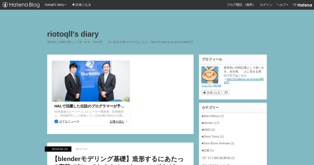Click the 記事を読む link
The width and height of the screenshot is (314, 165).
pyautogui.click(x=117, y=122)
